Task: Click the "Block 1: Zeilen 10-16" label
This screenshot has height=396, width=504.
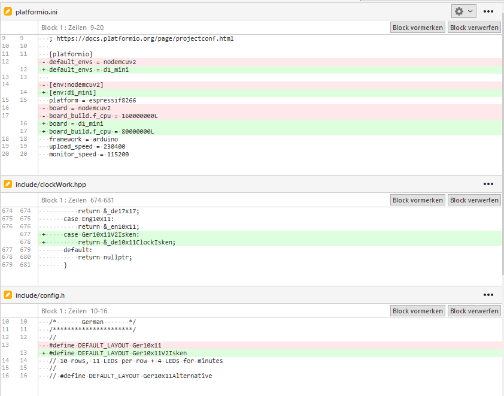Action: click(x=75, y=310)
